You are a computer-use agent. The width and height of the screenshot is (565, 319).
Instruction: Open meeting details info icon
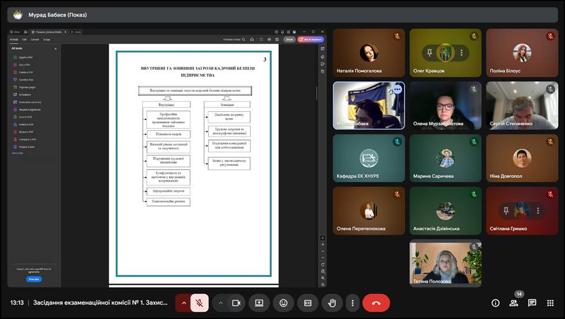[495, 303]
